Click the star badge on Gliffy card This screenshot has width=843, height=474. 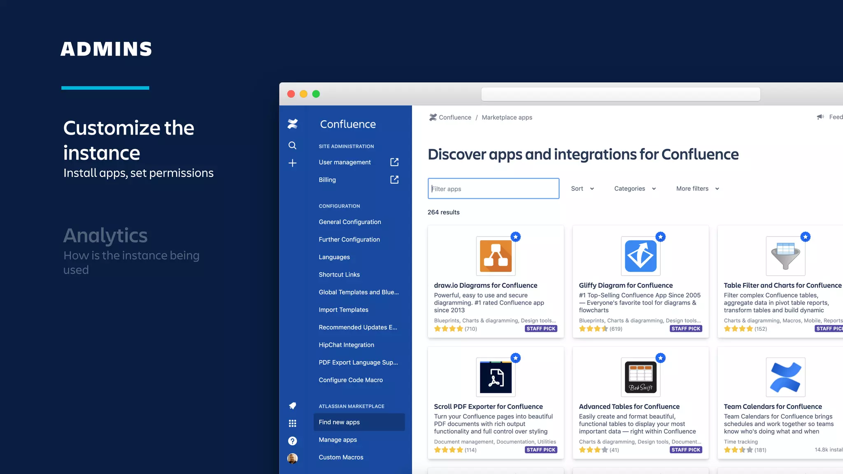(x=660, y=237)
